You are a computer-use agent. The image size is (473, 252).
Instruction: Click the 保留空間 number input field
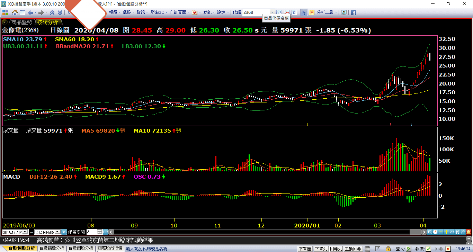point(92,232)
